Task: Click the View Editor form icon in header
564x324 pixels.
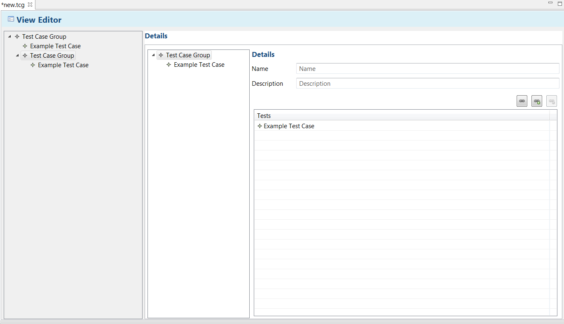Action: coord(11,19)
